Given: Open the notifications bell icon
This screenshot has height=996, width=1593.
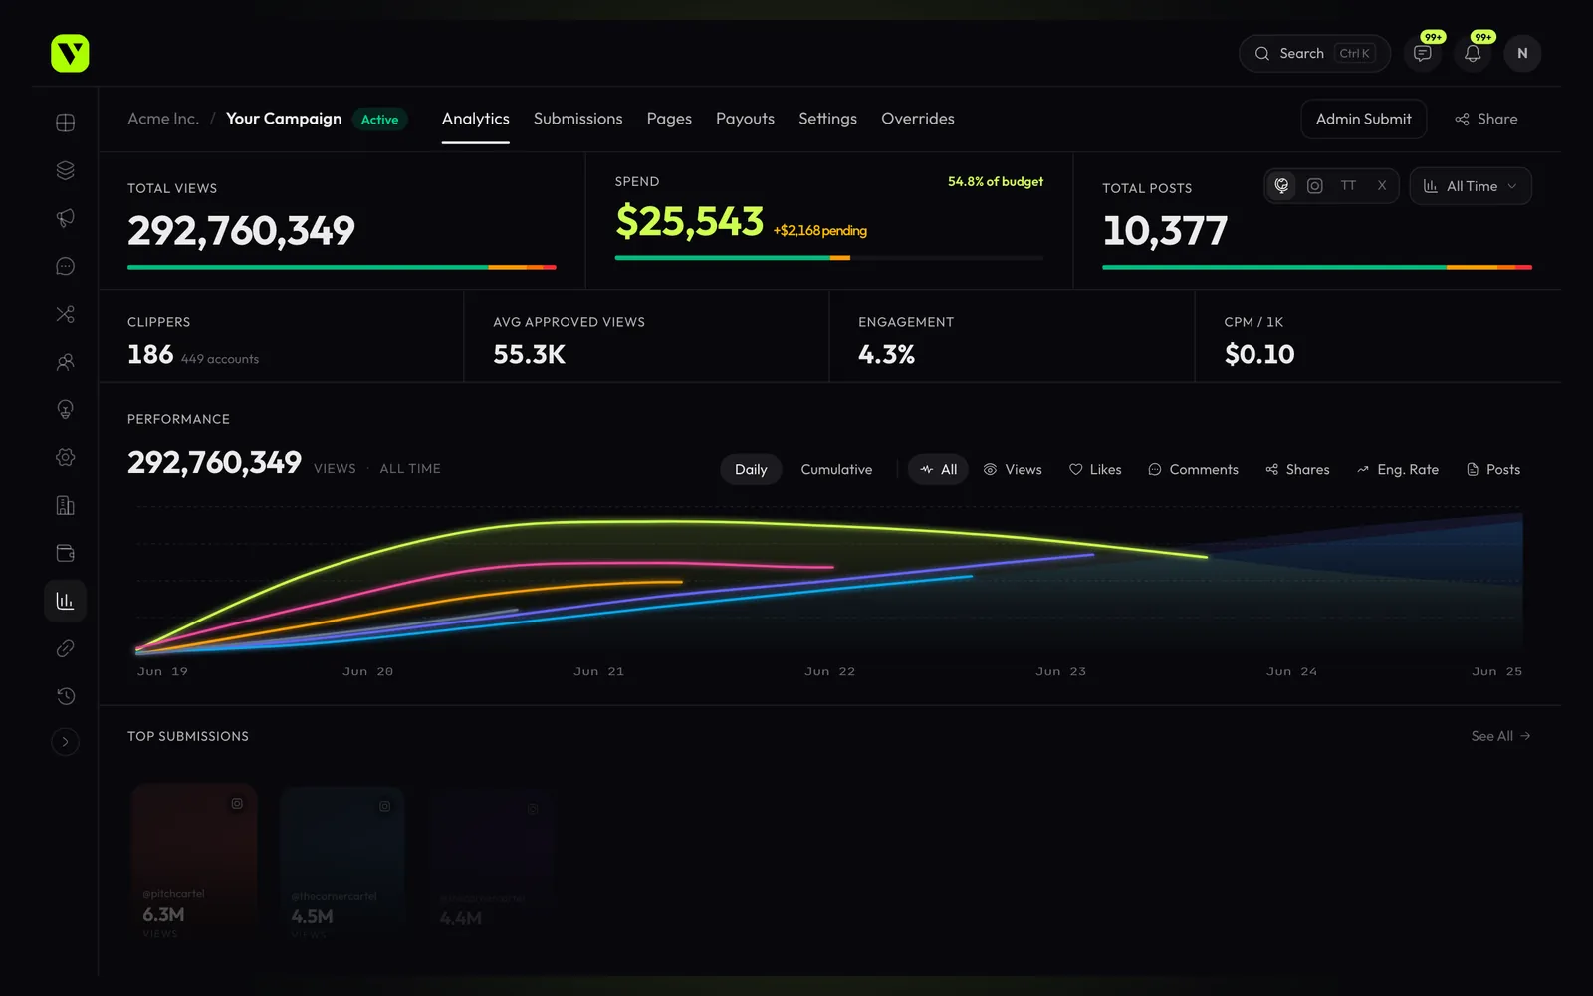Looking at the screenshot, I should (1473, 53).
